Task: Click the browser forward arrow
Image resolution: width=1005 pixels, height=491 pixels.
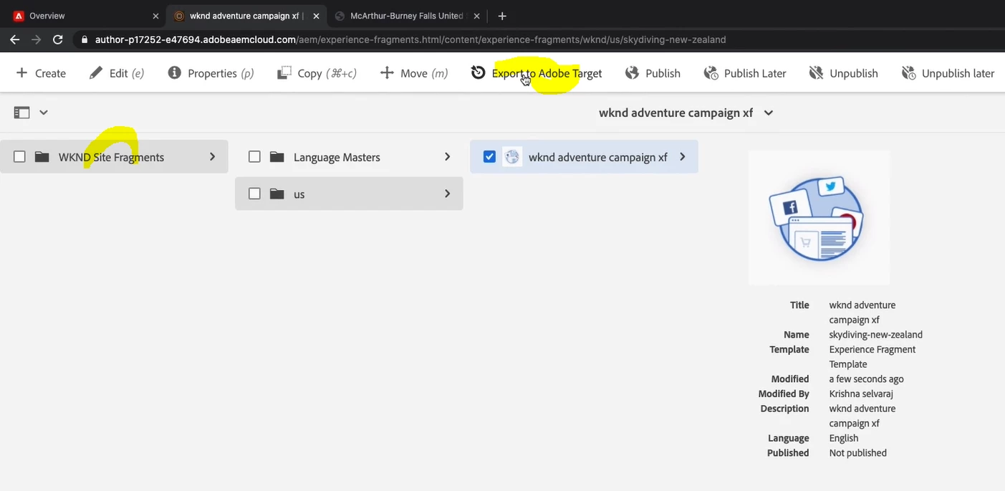Action: point(36,39)
